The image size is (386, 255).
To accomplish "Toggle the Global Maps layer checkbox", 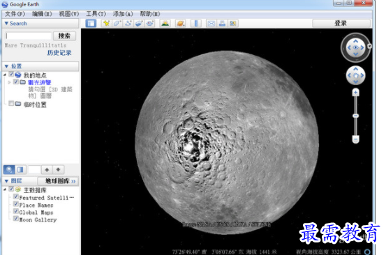I will click(16, 211).
